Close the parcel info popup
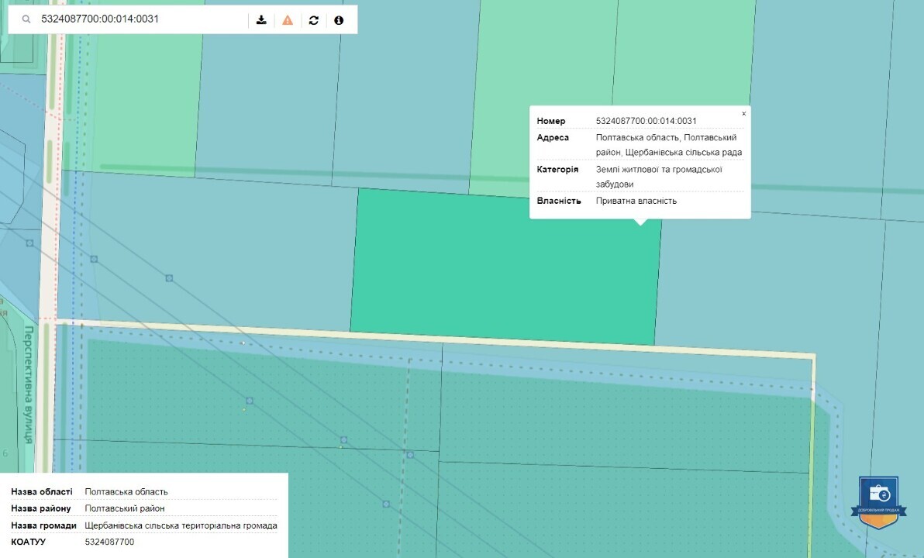The height and width of the screenshot is (558, 924). [x=743, y=114]
